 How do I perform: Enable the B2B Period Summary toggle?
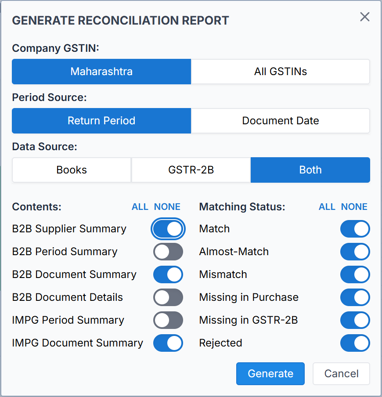pos(168,252)
